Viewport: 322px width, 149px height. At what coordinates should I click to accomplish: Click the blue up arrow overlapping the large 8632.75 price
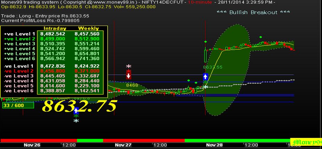(x=76, y=111)
